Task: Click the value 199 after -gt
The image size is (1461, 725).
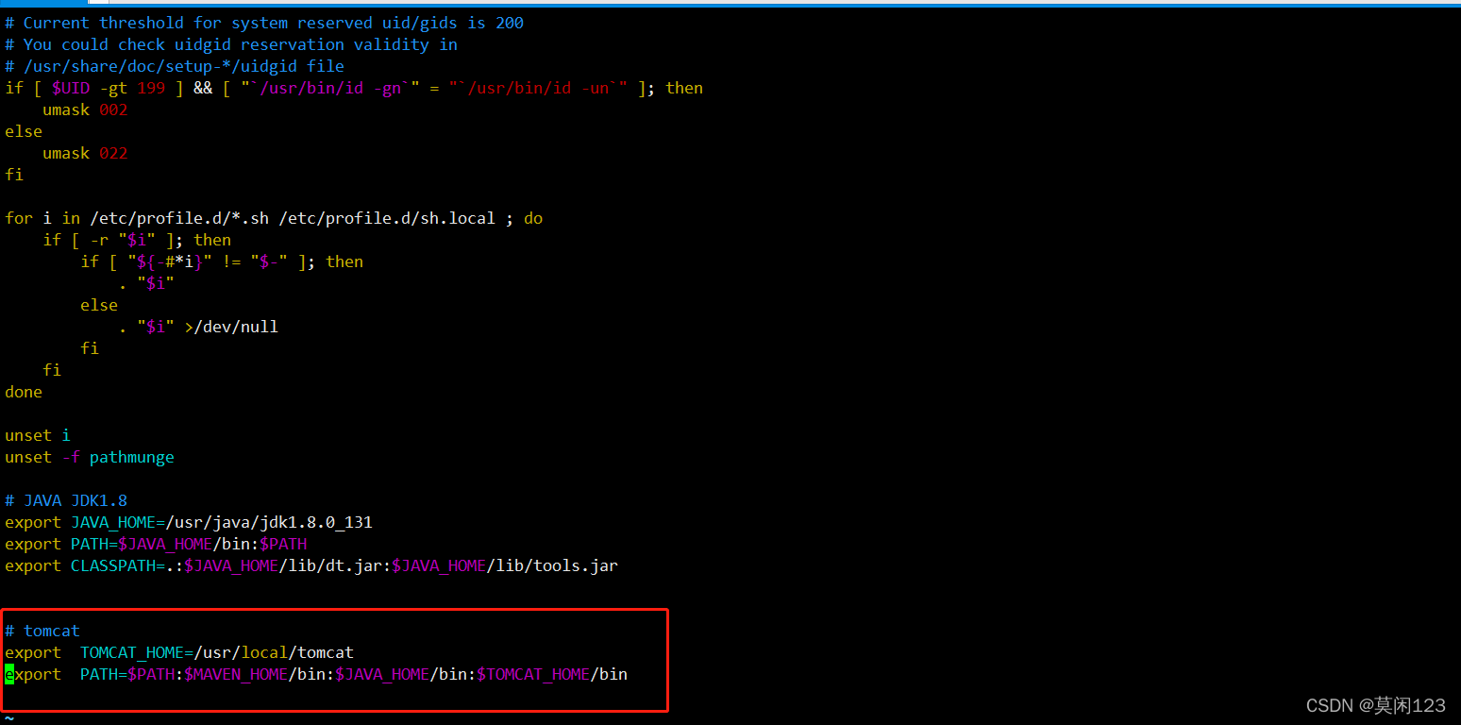Action: [151, 88]
